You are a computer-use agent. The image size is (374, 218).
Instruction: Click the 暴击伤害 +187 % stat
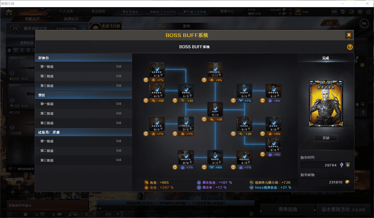(214, 182)
